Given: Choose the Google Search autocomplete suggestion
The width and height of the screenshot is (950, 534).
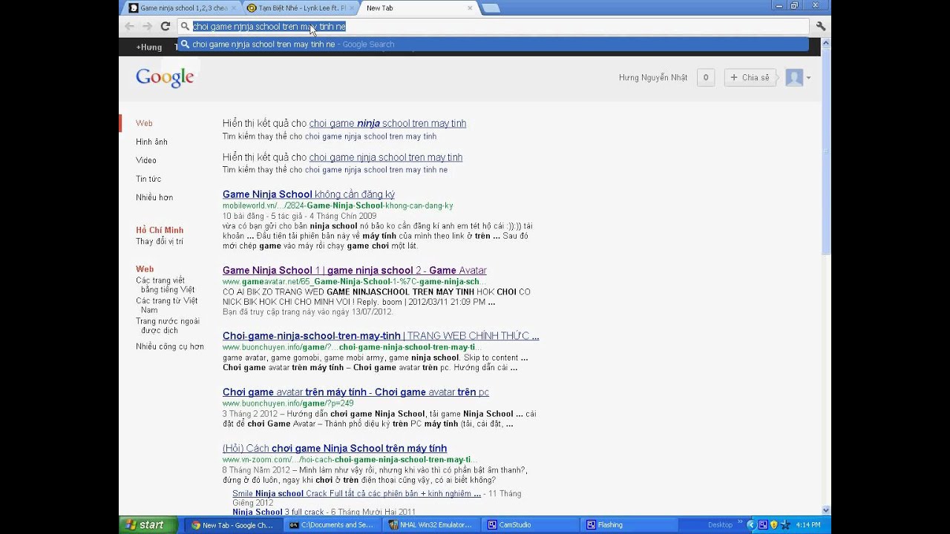Looking at the screenshot, I should tap(493, 44).
